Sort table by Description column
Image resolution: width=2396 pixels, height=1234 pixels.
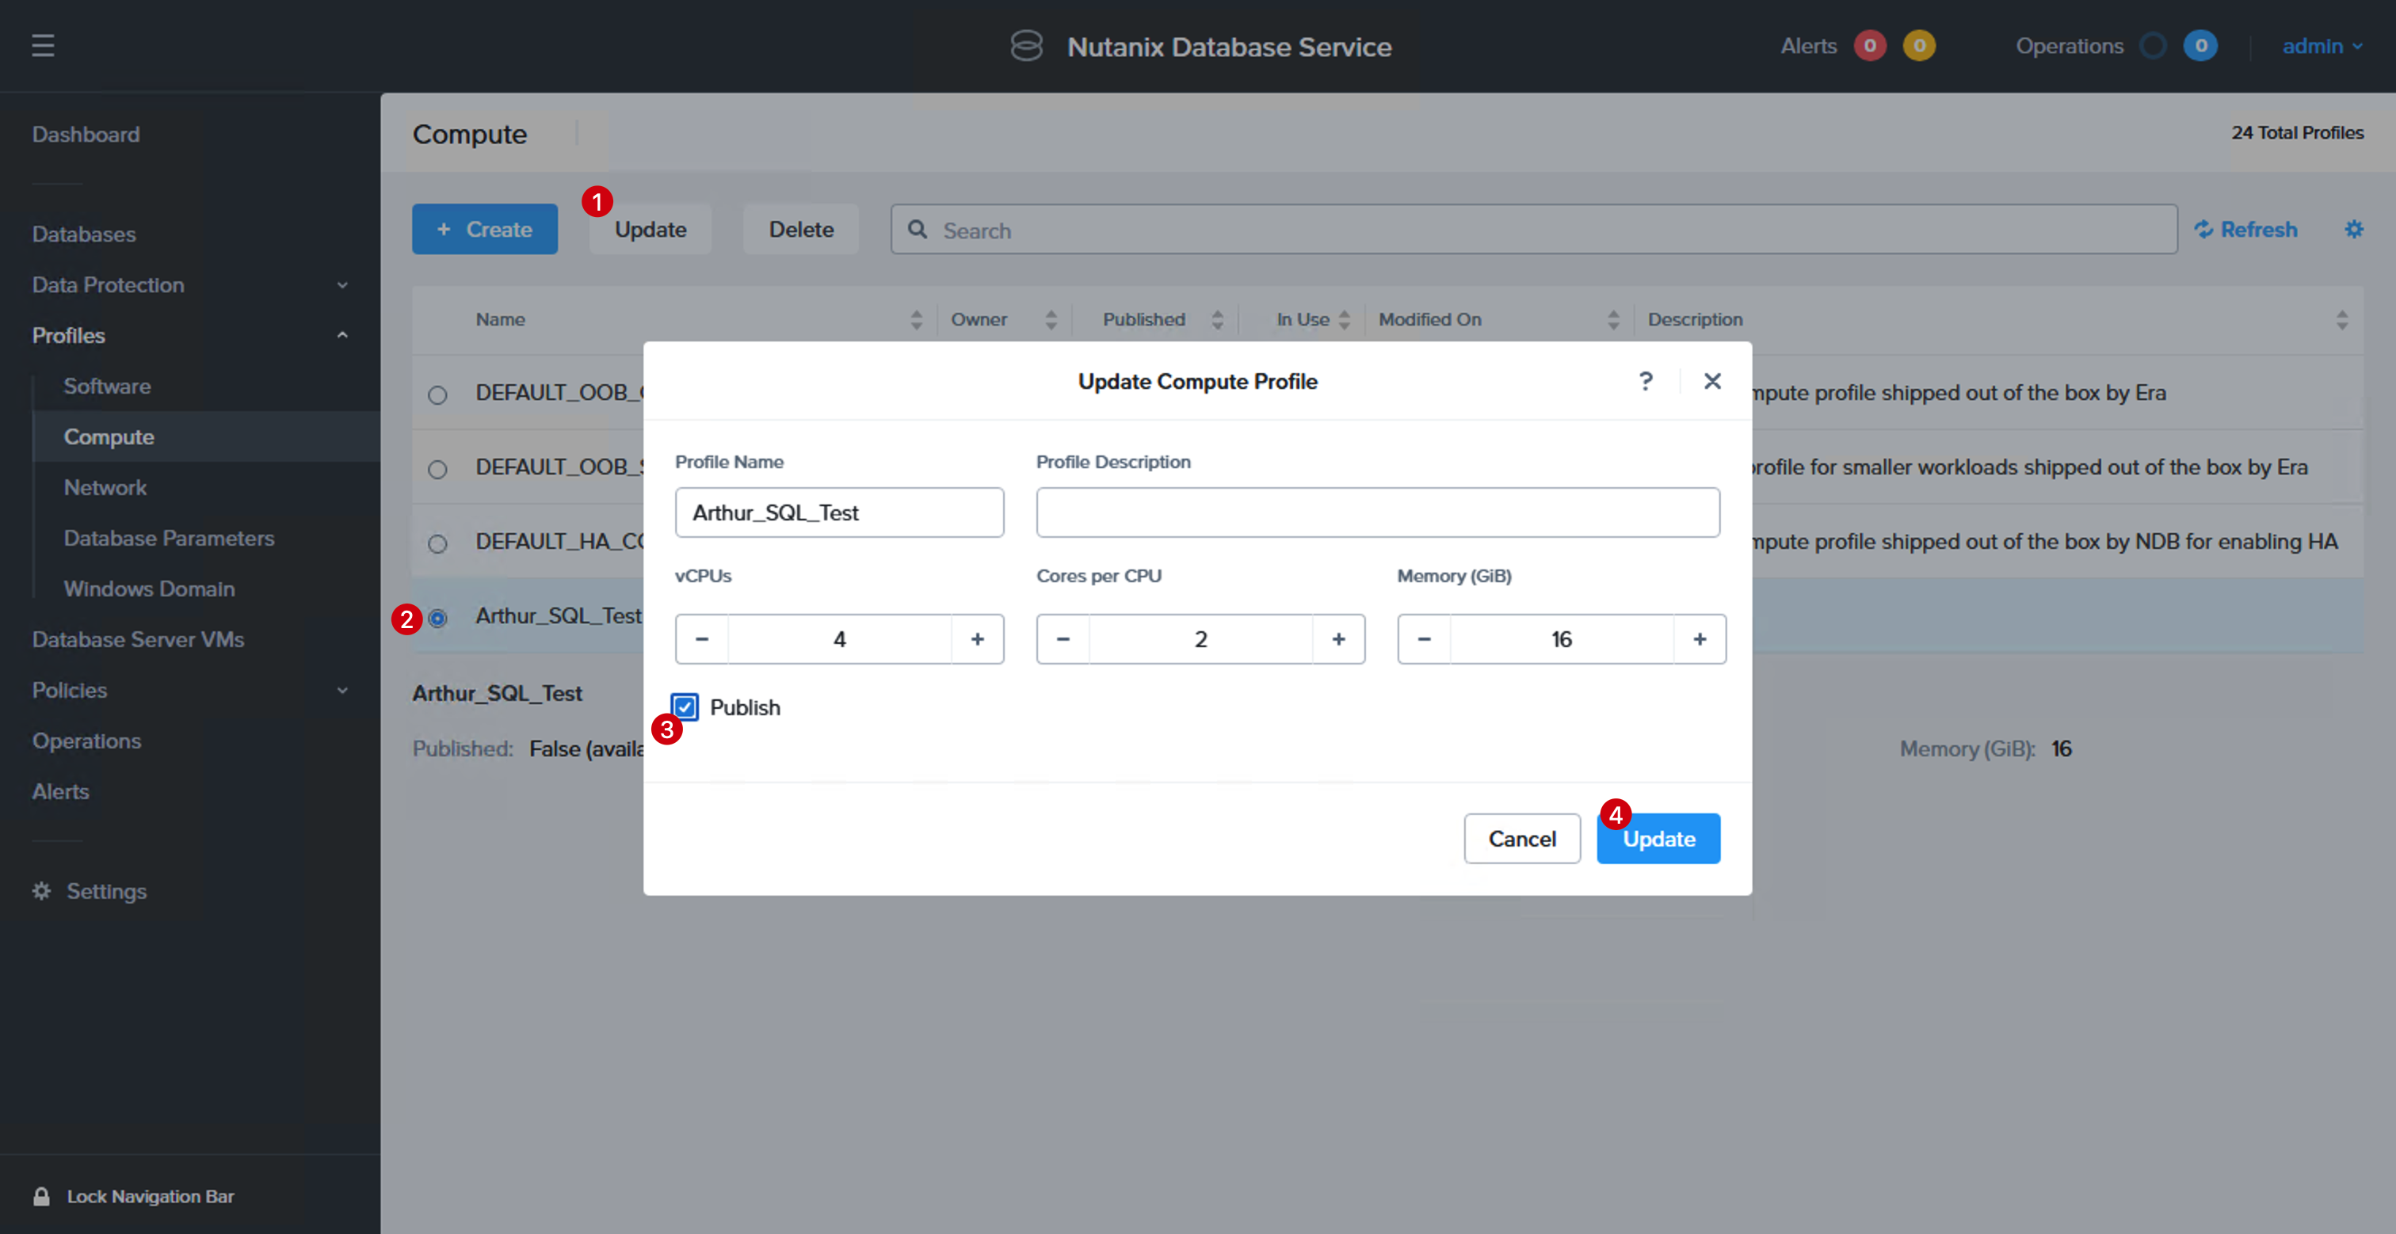(2342, 320)
